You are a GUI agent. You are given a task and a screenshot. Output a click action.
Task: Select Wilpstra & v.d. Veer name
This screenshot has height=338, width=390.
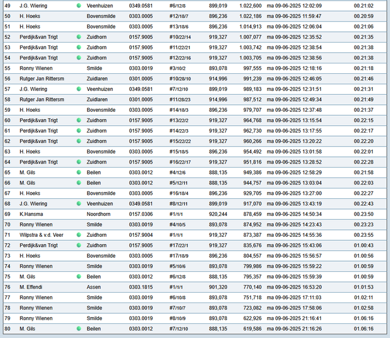click(41, 235)
